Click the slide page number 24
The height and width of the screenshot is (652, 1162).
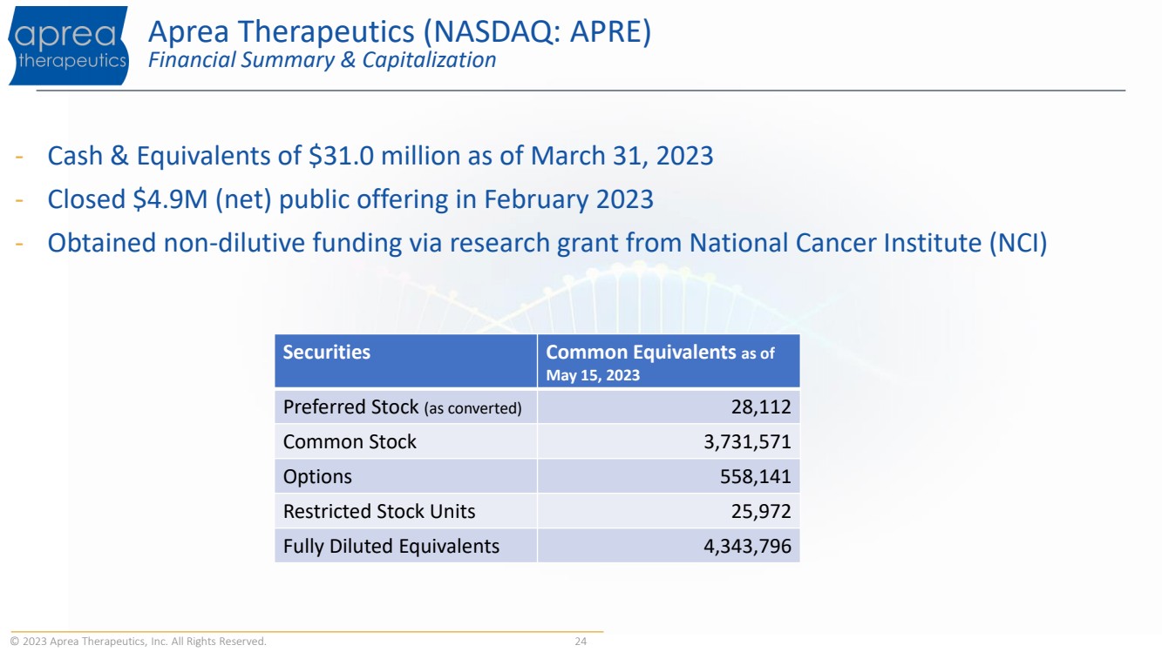click(x=580, y=642)
